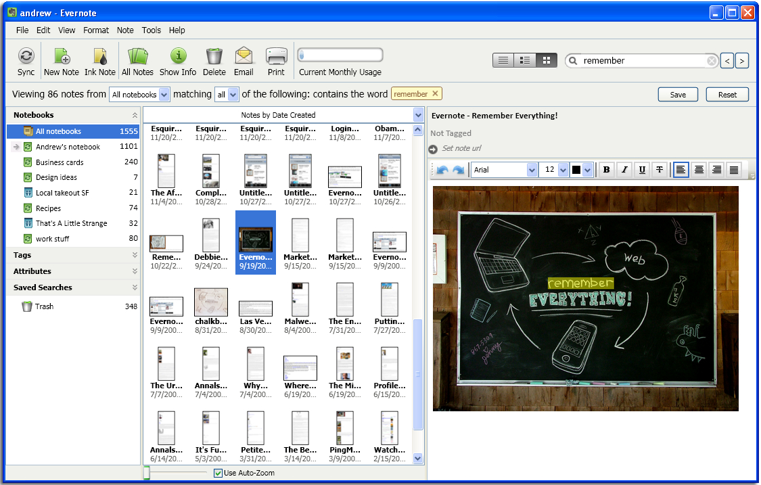Click the Set note url arrow icon

(x=433, y=149)
